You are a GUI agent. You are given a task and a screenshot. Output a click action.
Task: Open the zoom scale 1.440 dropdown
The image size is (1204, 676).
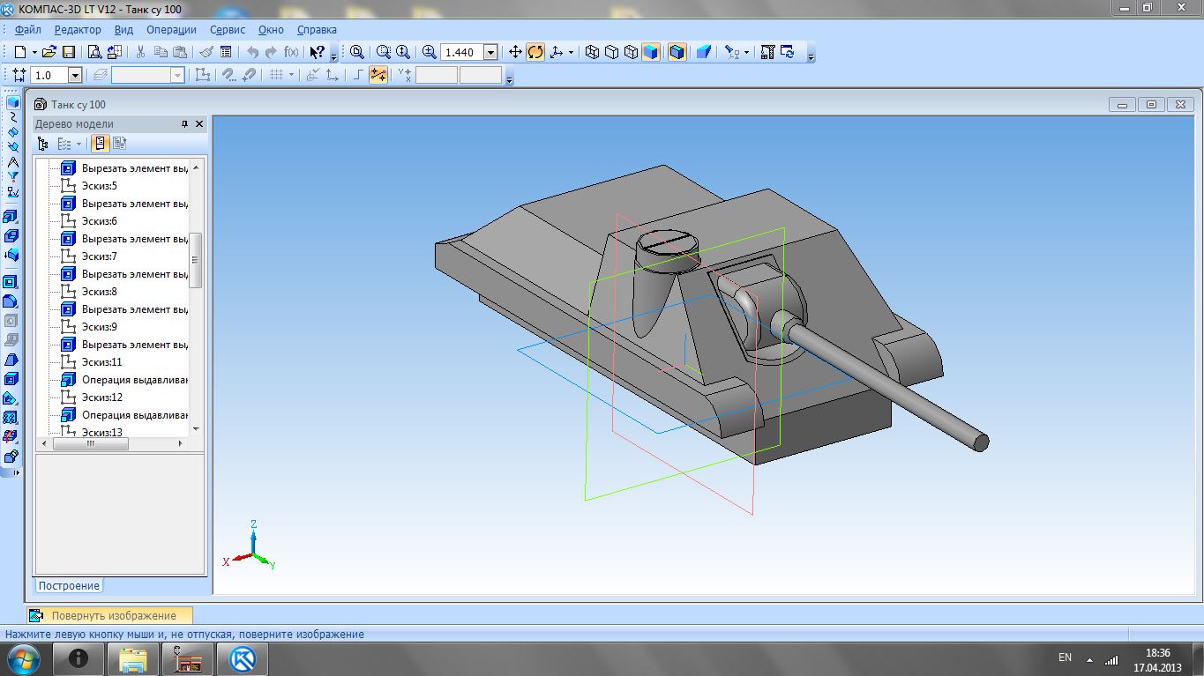(490, 52)
